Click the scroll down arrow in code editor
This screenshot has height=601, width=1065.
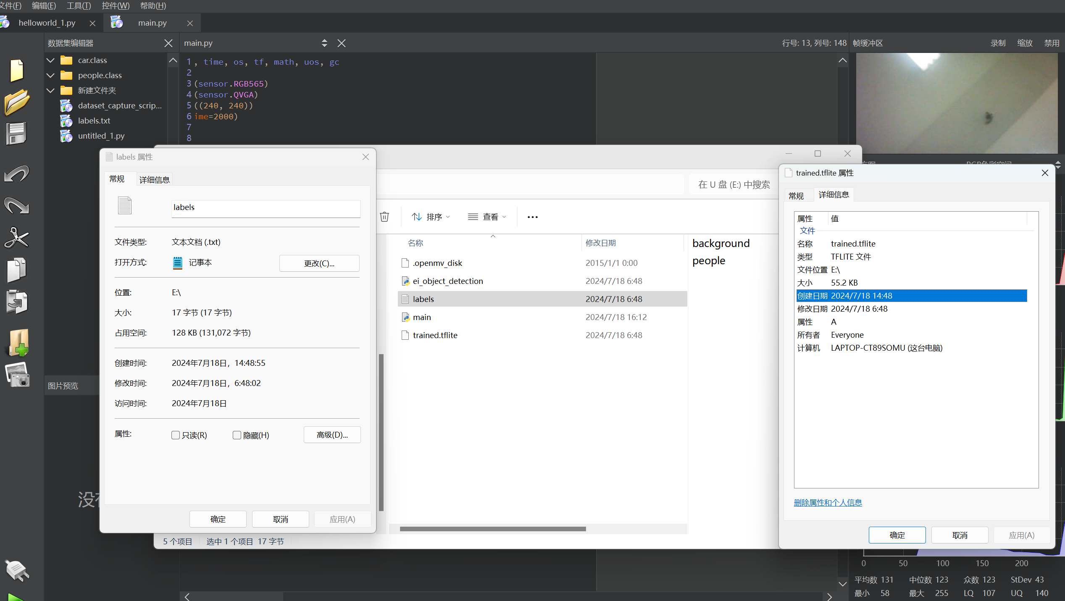[842, 584]
